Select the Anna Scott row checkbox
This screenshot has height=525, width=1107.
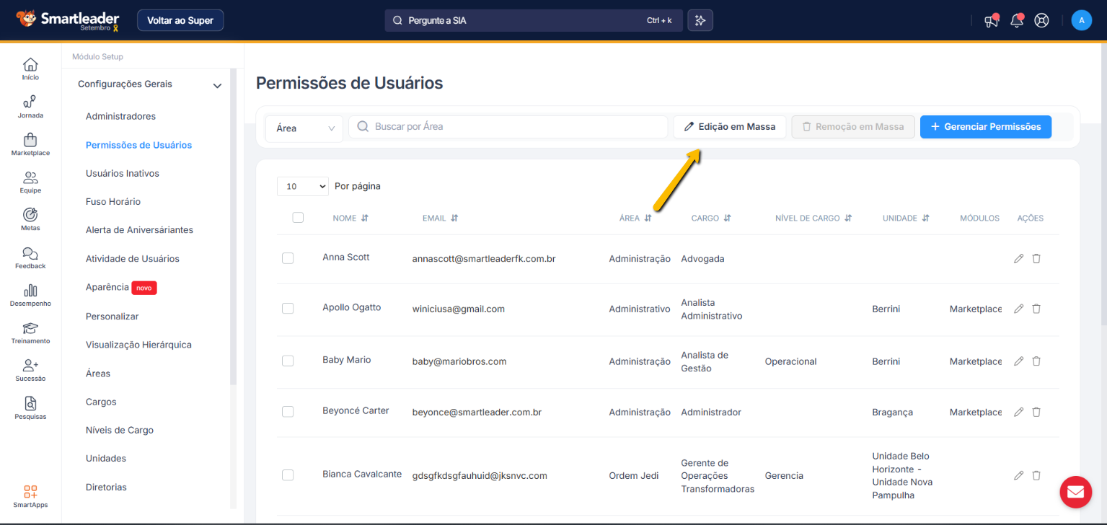pyautogui.click(x=288, y=258)
